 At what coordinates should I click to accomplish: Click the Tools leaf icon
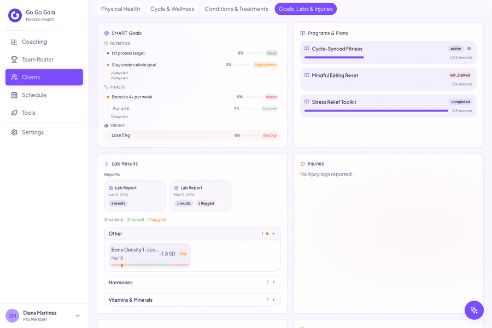tap(14, 113)
